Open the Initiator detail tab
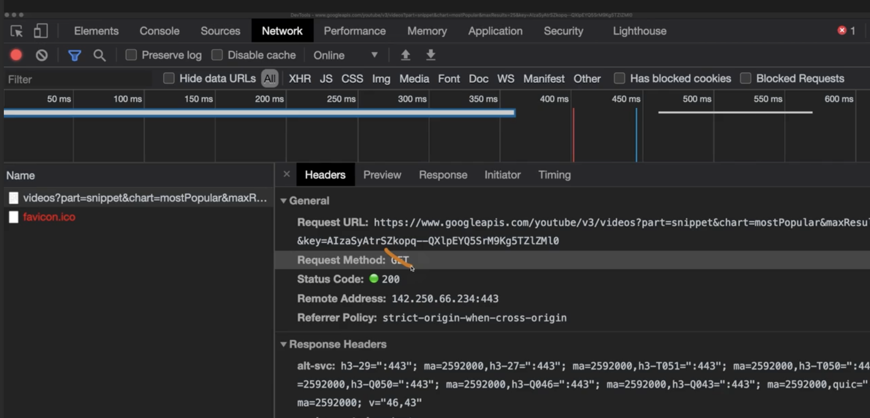Image resolution: width=870 pixels, height=418 pixels. coord(503,174)
